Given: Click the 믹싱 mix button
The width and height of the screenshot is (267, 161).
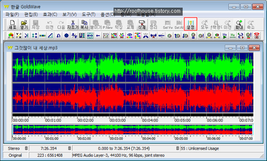Looking at the screenshot, I should 119,25.
